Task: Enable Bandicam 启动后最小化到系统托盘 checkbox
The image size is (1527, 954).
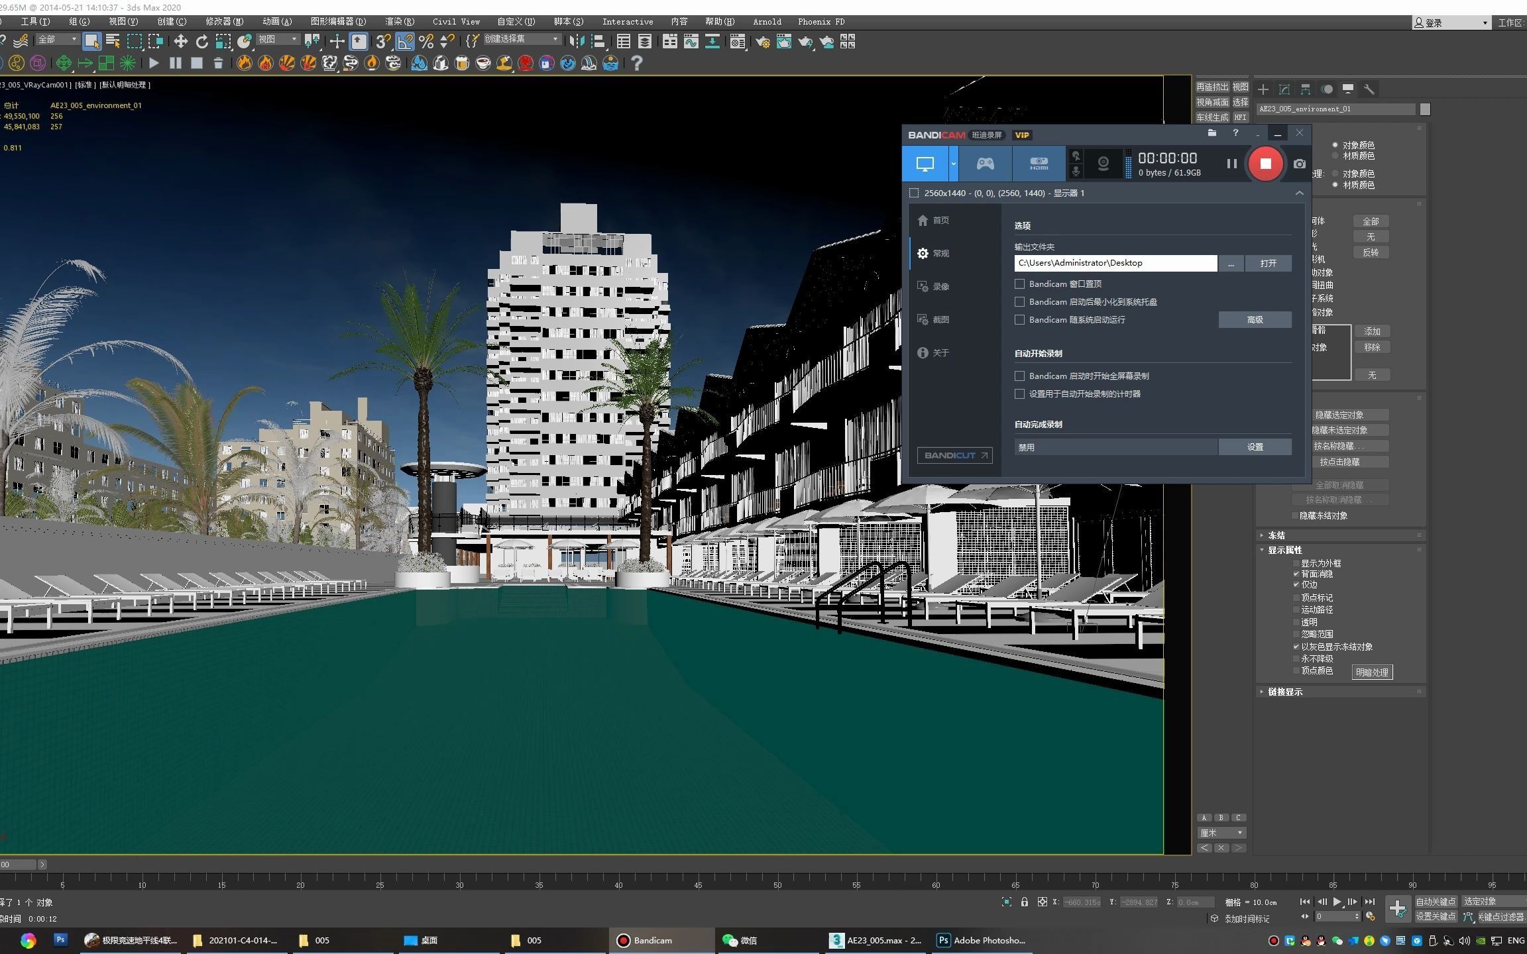Action: [1019, 301]
